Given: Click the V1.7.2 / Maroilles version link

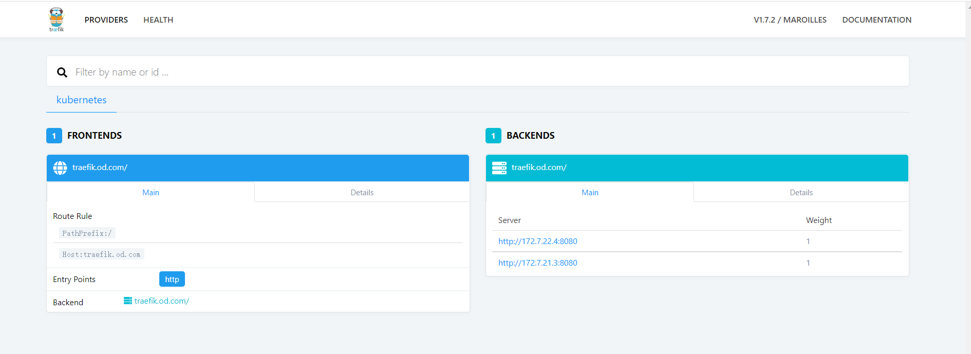Looking at the screenshot, I should [x=790, y=20].
